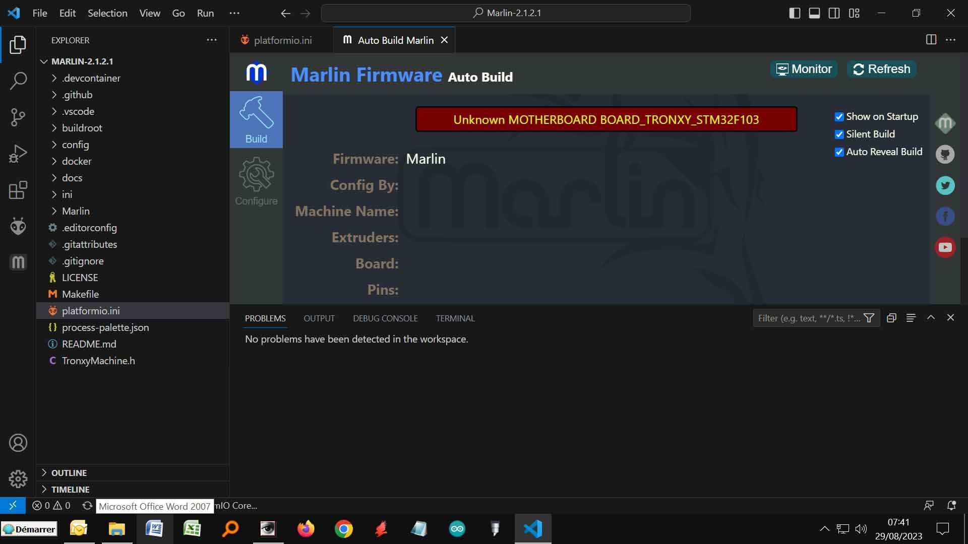Open the Explorer view in activity bar

click(18, 45)
